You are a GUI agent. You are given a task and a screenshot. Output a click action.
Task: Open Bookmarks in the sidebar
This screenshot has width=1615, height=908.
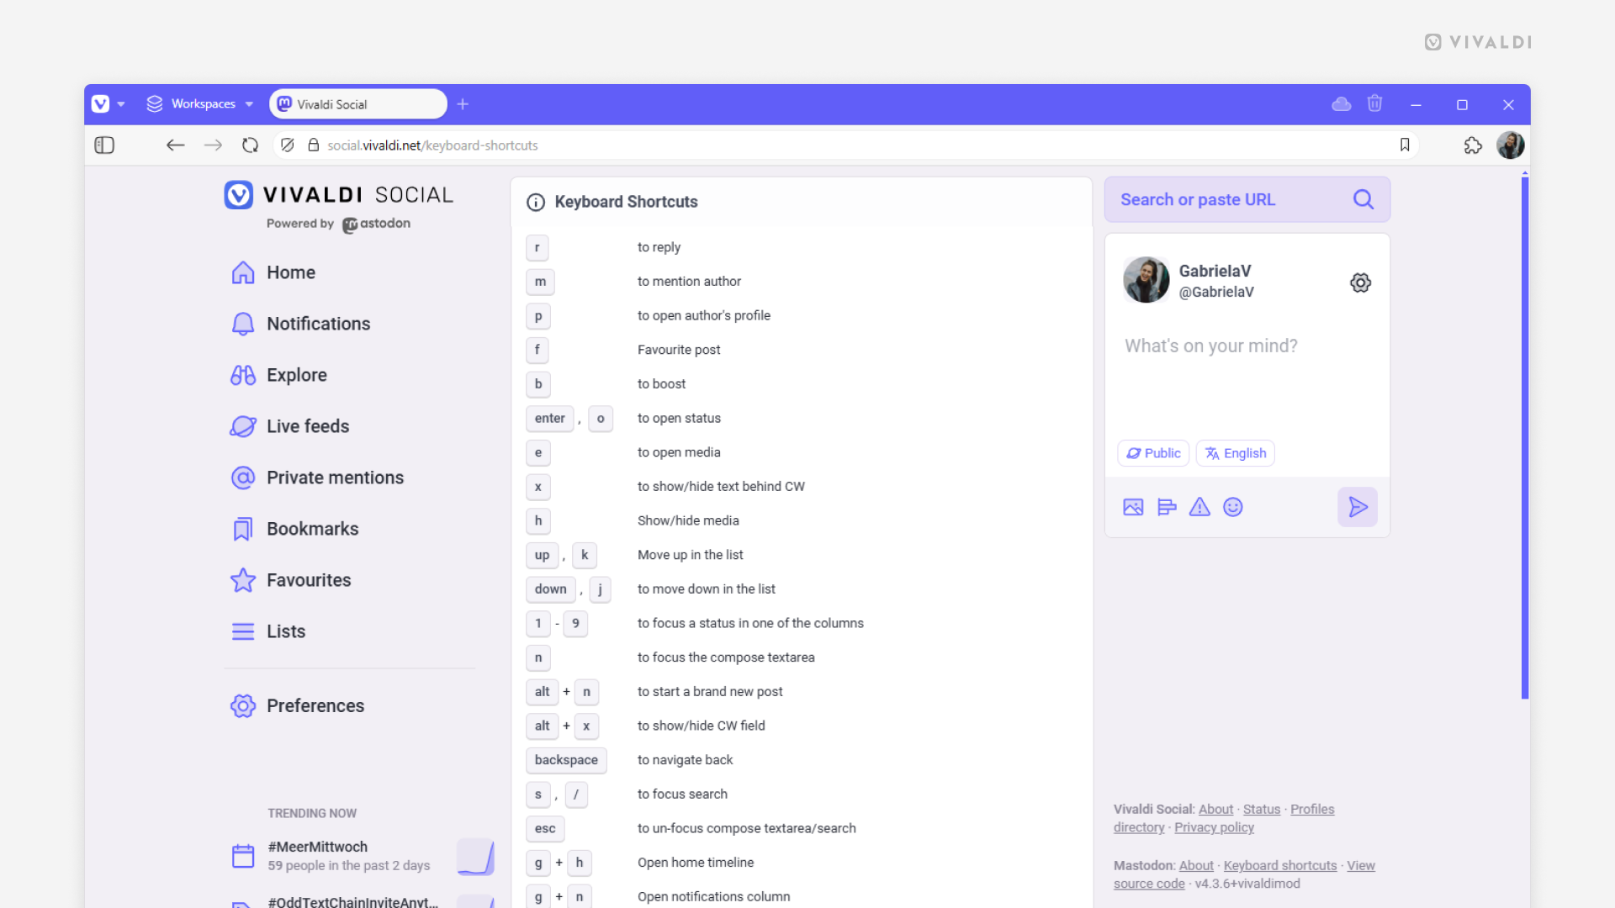coord(294,529)
